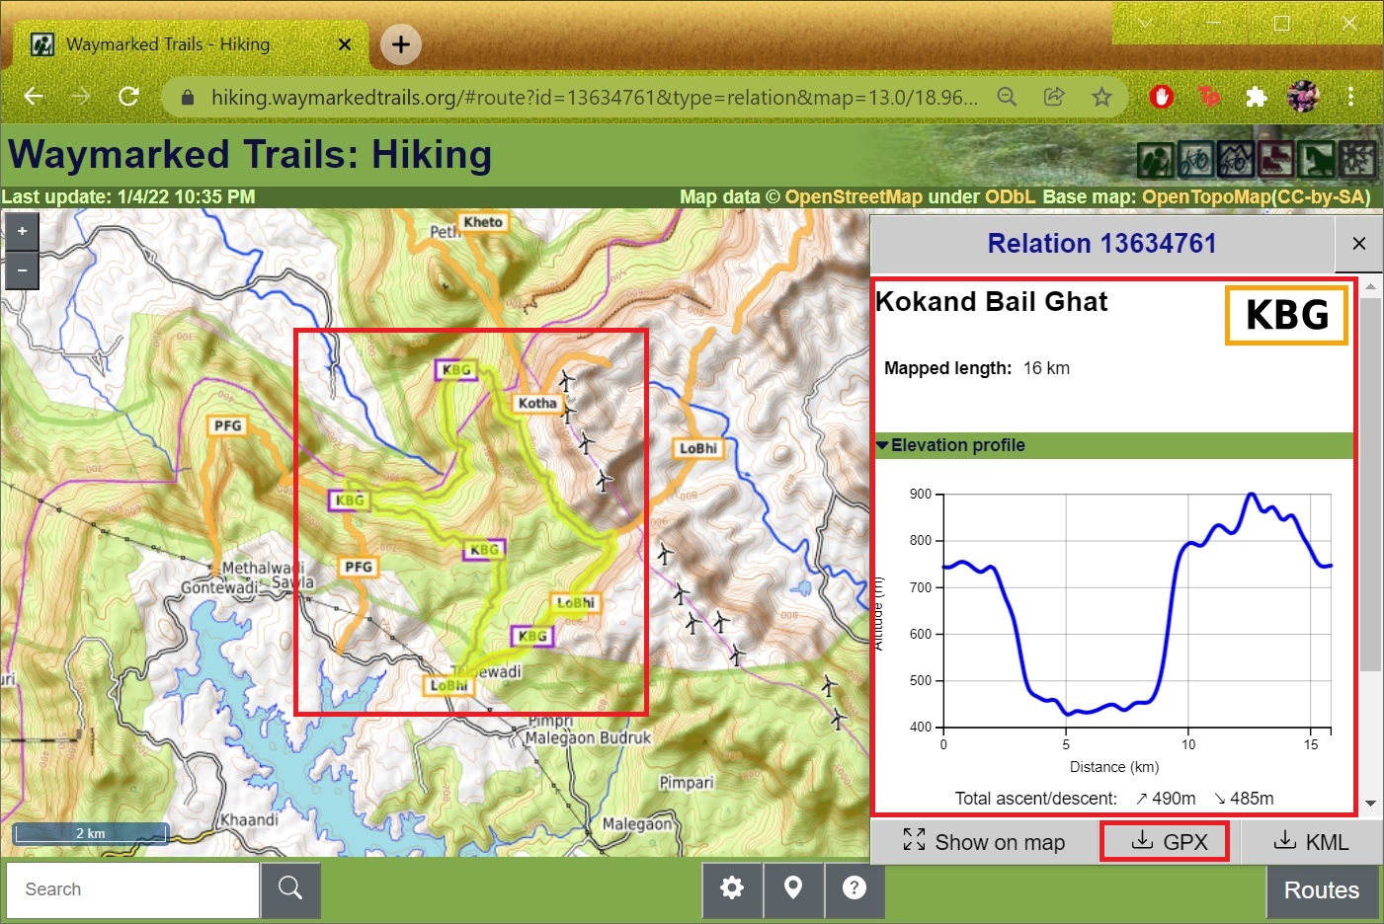Viewport: 1384px width, 924px height.
Task: Click the Kotha route marker on map
Action: [537, 403]
